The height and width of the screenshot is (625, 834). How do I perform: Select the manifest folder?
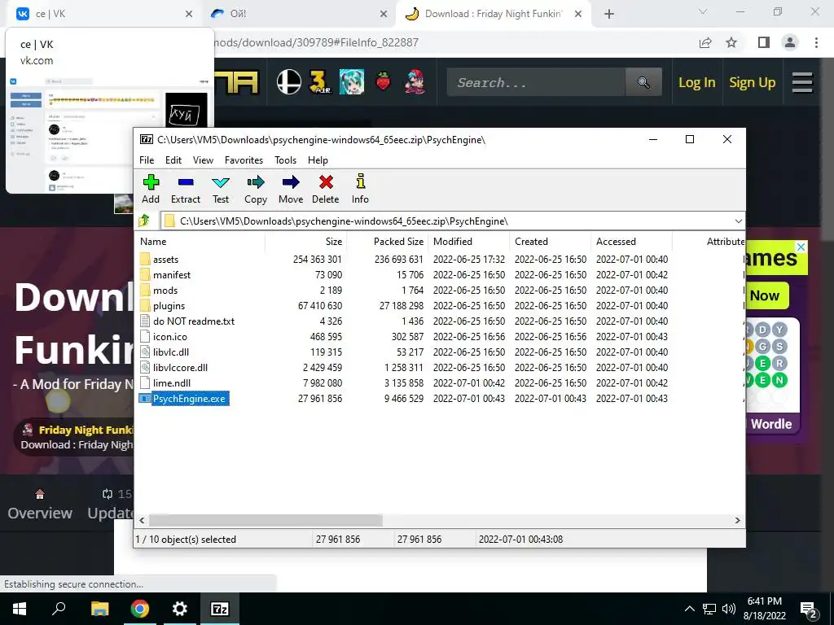point(171,275)
